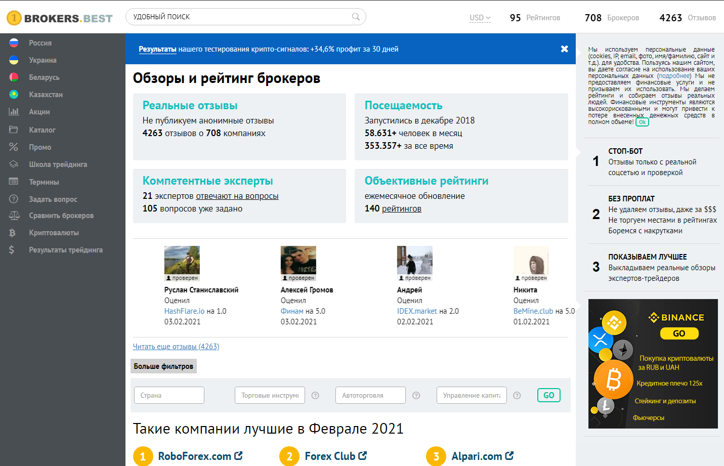Select Каталог in the sidebar
This screenshot has height=466, width=724.
(42, 130)
